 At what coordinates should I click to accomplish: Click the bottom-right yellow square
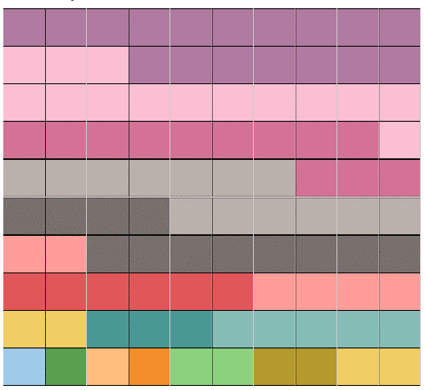pos(400,367)
